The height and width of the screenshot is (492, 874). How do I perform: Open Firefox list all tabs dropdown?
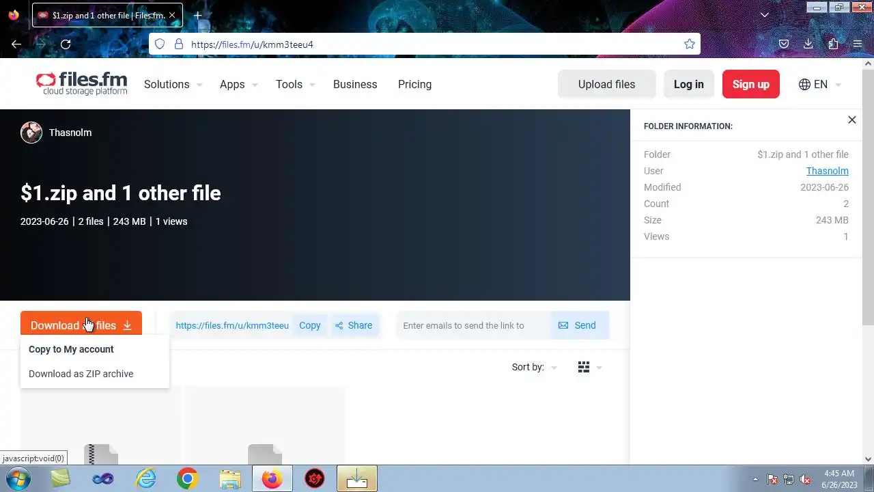point(765,15)
